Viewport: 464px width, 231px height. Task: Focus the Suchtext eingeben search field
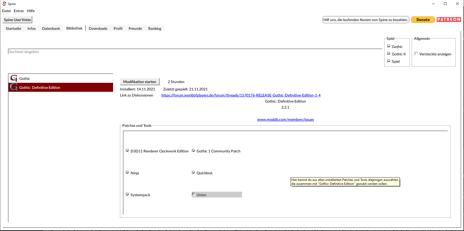(x=195, y=52)
